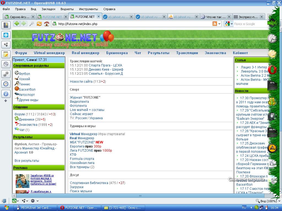This screenshot has height=211, width=282.
Task: Click the page URL address field
Action: [135, 24]
